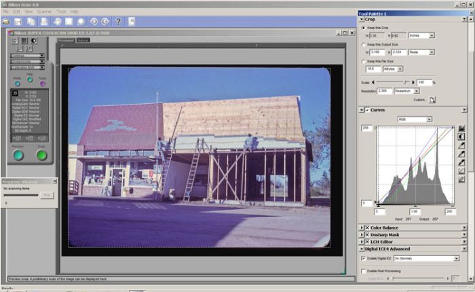Viewport: 475px width, 292px height.
Task: Open help with the question mark icon
Action: (118, 22)
